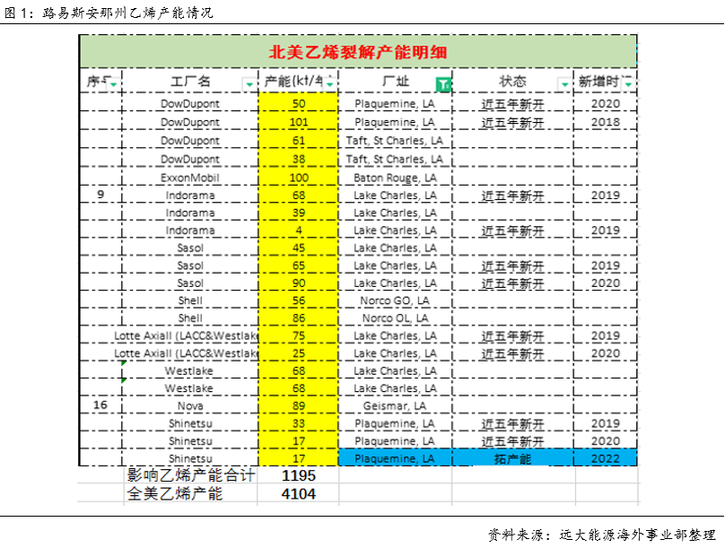Select the capacity cell showing 50
This screenshot has width=725, height=548.
[x=299, y=103]
